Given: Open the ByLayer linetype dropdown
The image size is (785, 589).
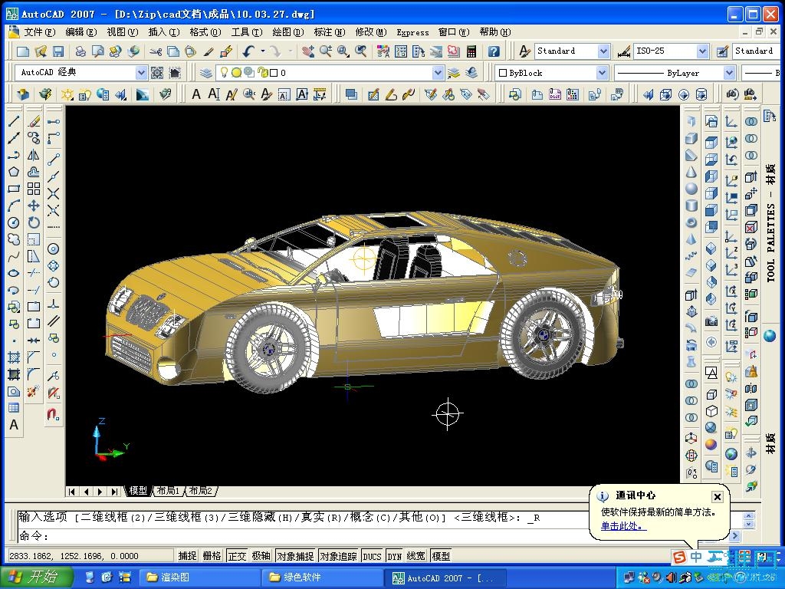Looking at the screenshot, I should 729,73.
